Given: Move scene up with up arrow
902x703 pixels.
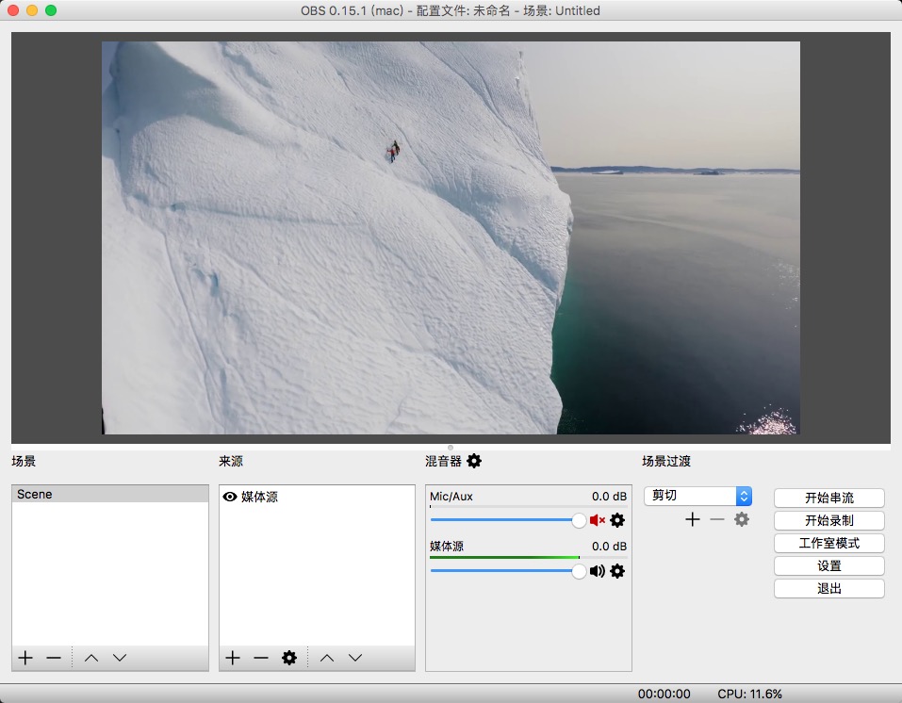Looking at the screenshot, I should 90,658.
